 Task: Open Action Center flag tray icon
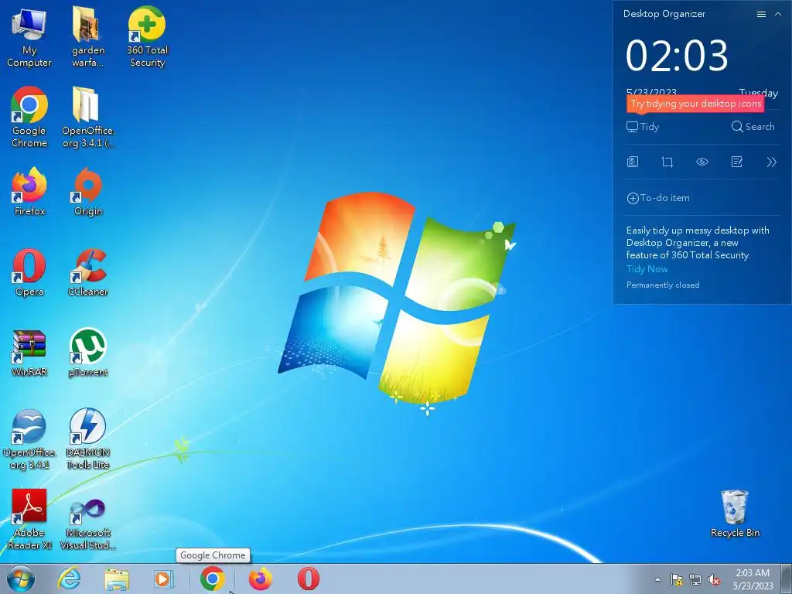[x=676, y=579]
